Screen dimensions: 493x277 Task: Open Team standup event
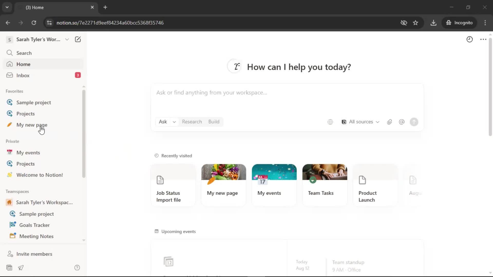pos(348,266)
